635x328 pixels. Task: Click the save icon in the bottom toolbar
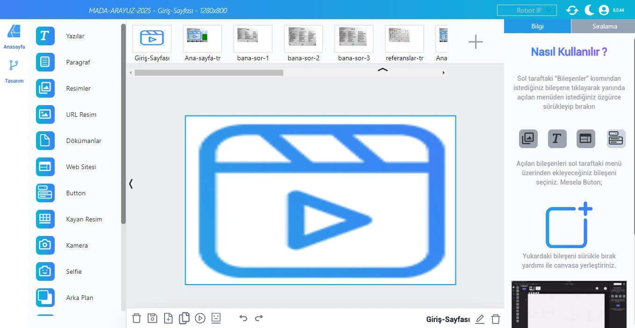(x=152, y=318)
